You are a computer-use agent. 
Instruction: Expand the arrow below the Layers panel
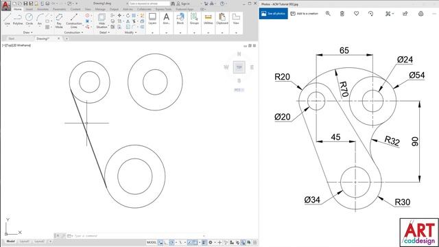(x=152, y=33)
